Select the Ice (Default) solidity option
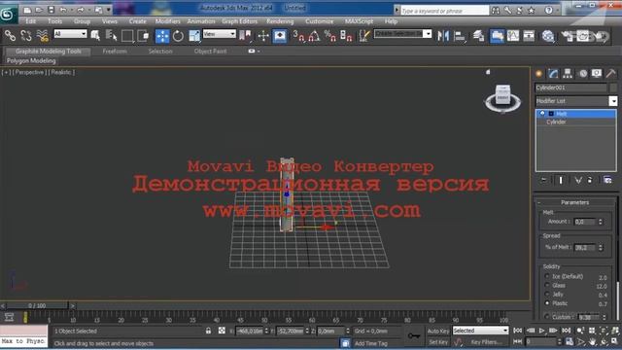The height and width of the screenshot is (350, 622). click(547, 276)
